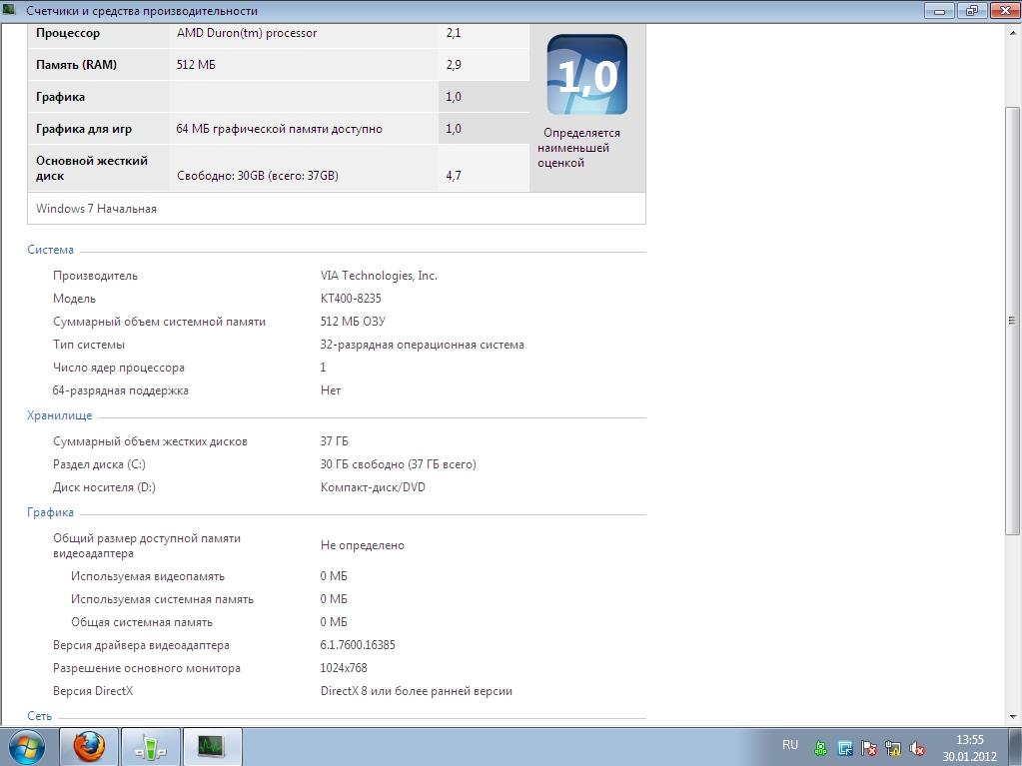Click the 'Основной жесткий диск' label
Image resolution: width=1022 pixels, height=766 pixels.
click(x=92, y=168)
